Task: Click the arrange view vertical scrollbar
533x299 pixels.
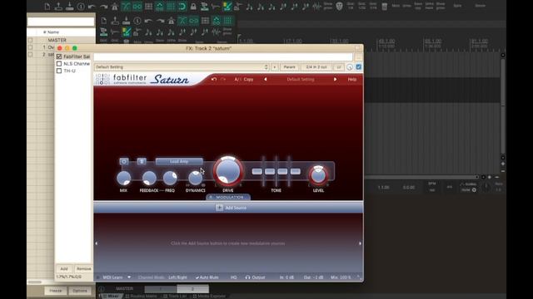Action: (503, 105)
